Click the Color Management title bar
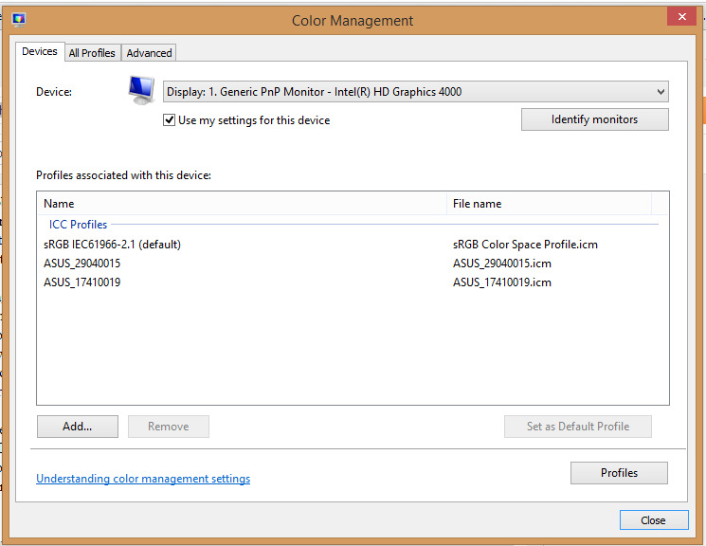The width and height of the screenshot is (706, 546). coord(353,20)
